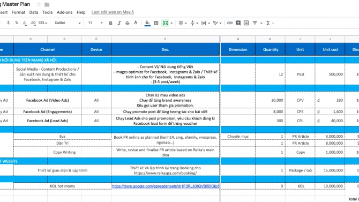Increase decimal places
This screenshot has width=359, height=202.
point(33,23)
